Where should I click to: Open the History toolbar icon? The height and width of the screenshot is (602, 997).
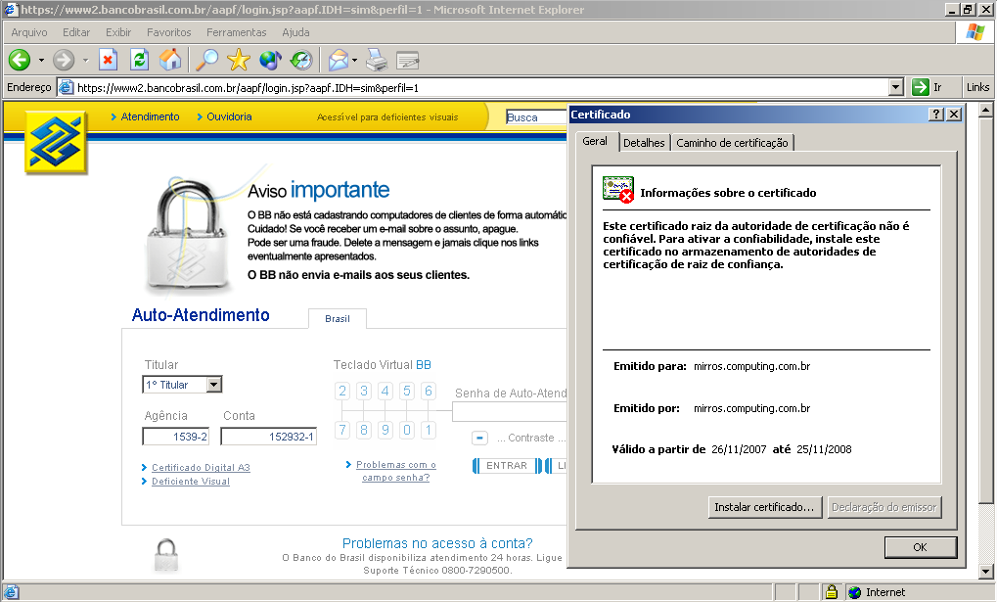click(300, 61)
